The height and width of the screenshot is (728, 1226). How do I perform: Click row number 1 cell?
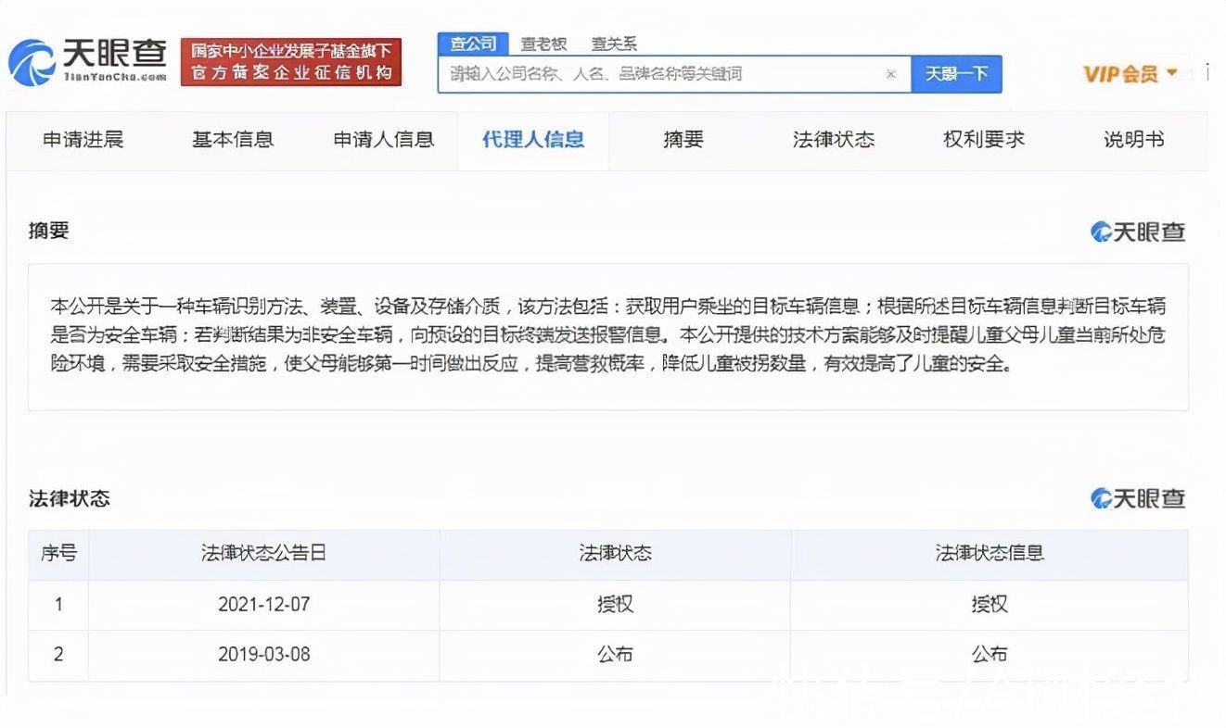(x=58, y=605)
